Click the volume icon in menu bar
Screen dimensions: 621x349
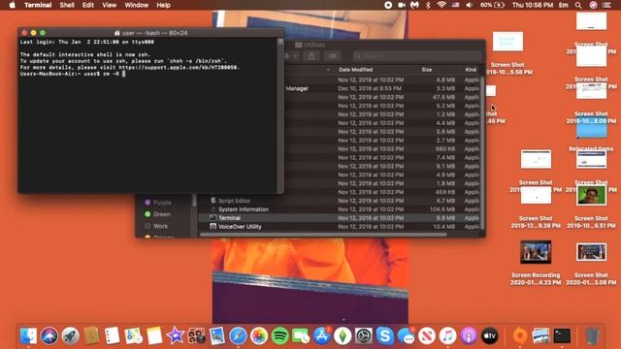[x=470, y=5]
